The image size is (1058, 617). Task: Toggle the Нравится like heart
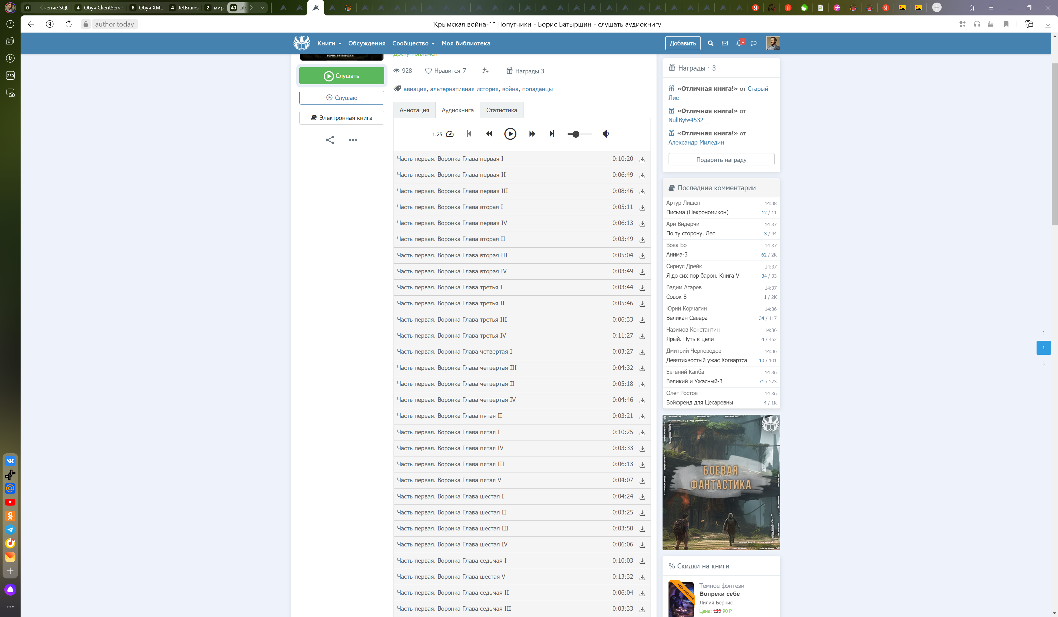coord(428,71)
